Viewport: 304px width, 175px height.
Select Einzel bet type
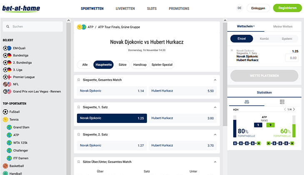242,39
